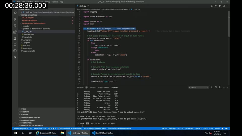The height and width of the screenshot is (136, 242).
Task: Close the terminal panel
Action: [x=228, y=87]
